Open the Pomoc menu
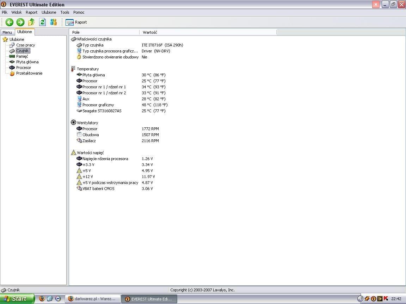 (x=79, y=12)
